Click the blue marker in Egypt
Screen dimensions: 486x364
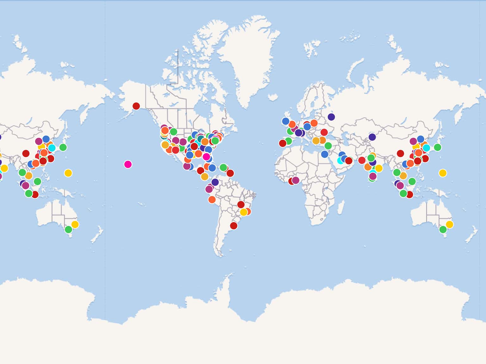[325, 154]
